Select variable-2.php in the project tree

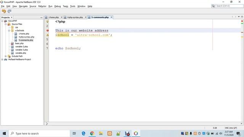(x=21, y=46)
